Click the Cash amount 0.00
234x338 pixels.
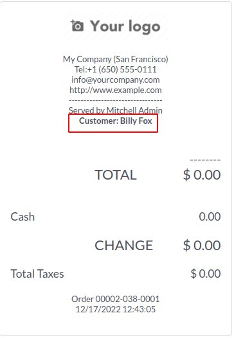[210, 217]
